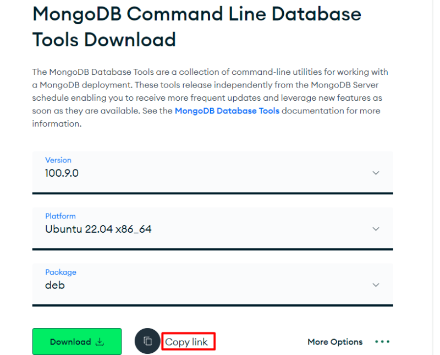Click the Copy link text

[188, 341]
